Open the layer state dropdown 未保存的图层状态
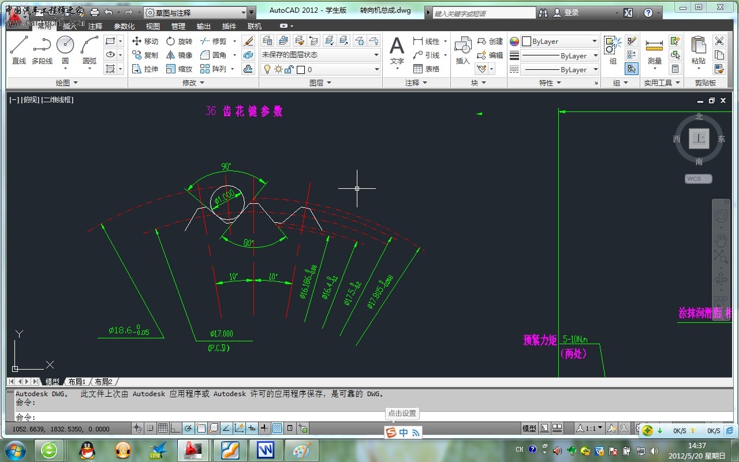 (320, 55)
